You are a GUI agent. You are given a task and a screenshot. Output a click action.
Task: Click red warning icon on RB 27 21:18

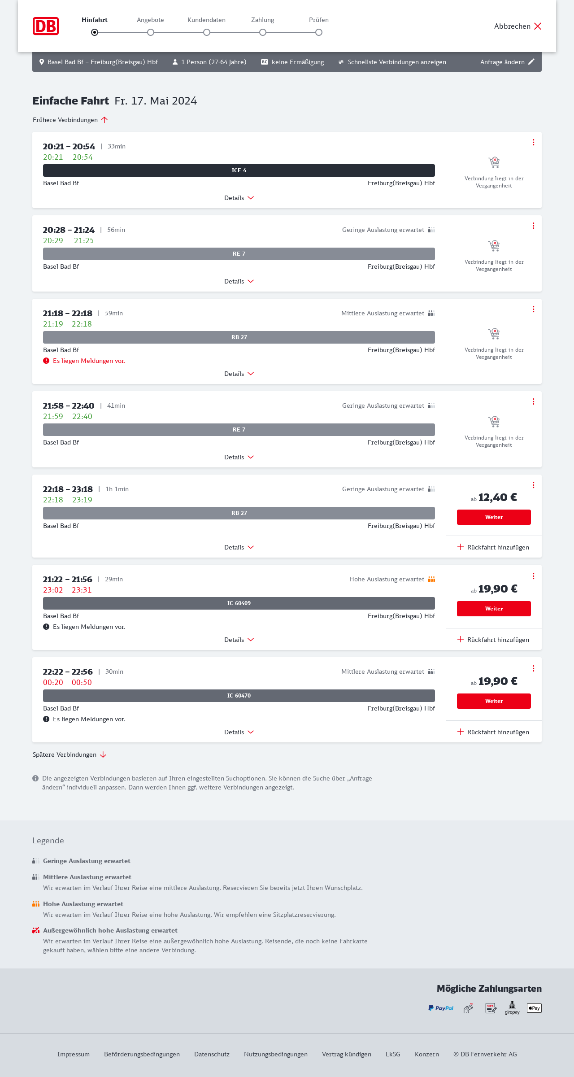[x=46, y=361]
